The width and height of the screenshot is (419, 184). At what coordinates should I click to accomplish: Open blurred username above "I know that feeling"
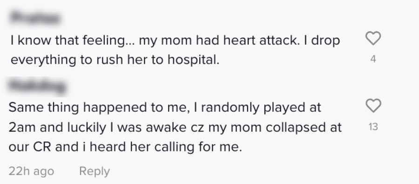(x=35, y=18)
